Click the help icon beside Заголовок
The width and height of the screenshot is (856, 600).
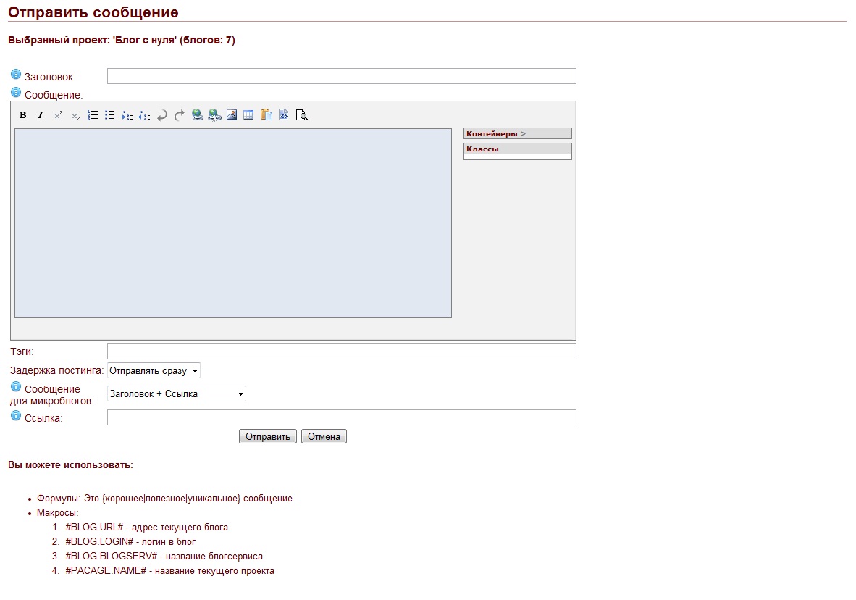pyautogui.click(x=16, y=75)
